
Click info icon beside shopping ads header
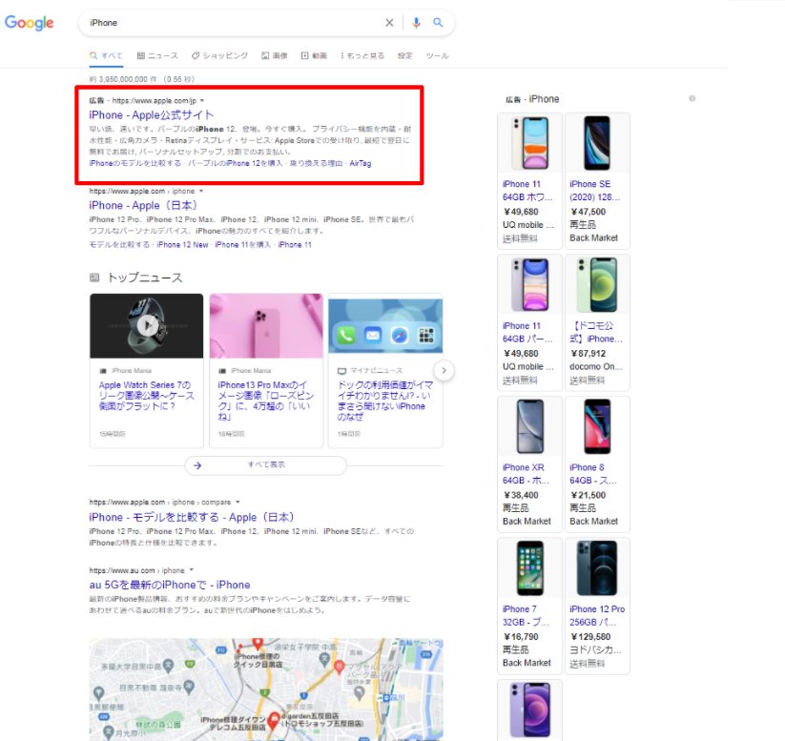pos(692,98)
